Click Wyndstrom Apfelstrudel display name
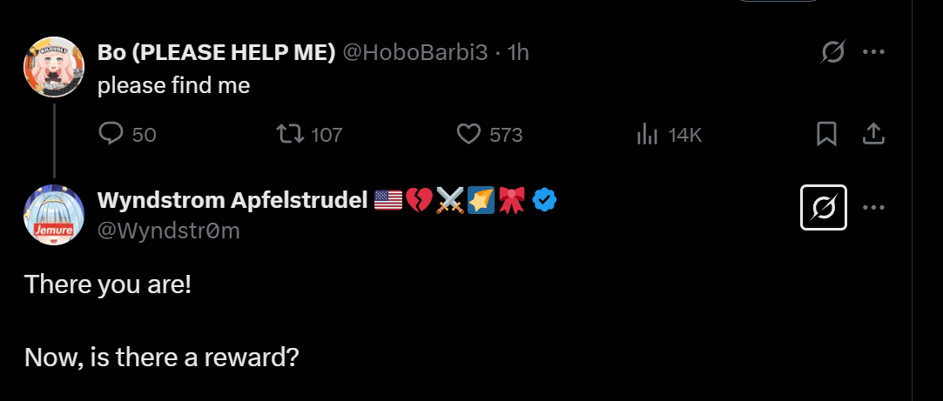 (232, 200)
